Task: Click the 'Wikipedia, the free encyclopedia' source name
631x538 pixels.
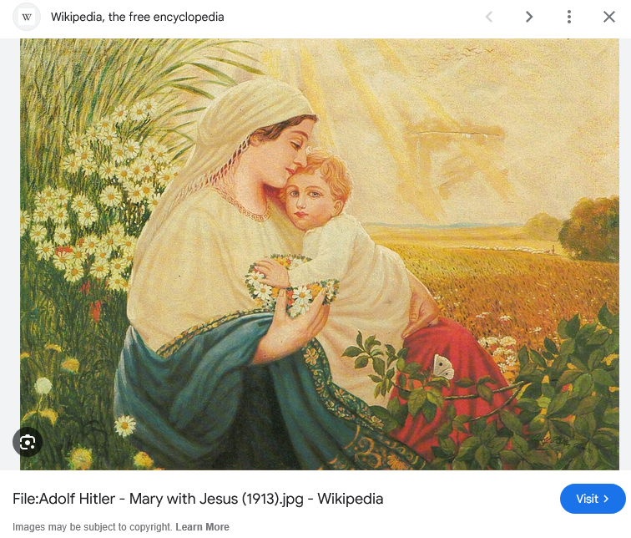Action: (137, 17)
